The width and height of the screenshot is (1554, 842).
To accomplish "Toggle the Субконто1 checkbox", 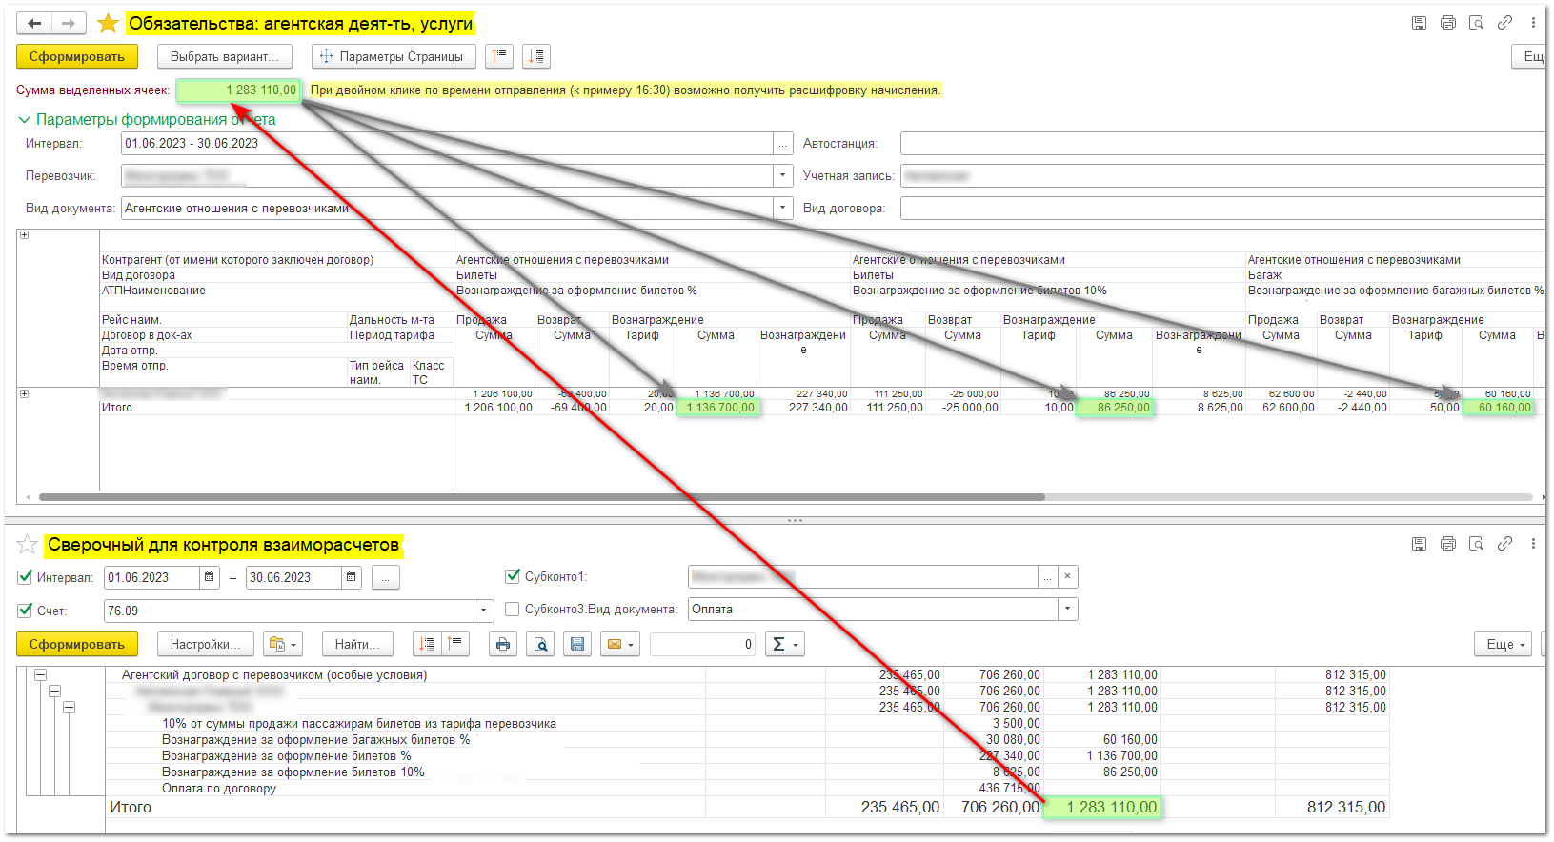I will [513, 576].
